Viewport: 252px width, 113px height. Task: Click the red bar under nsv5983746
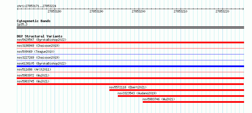tap(193, 102)
